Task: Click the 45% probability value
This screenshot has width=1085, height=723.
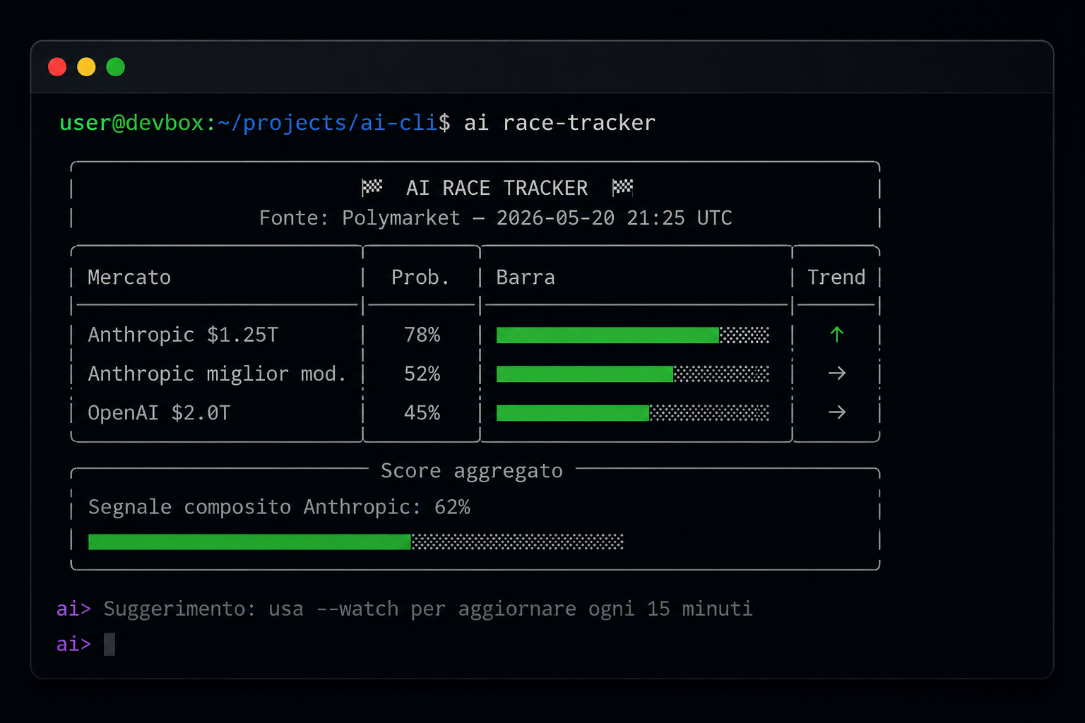Action: pyautogui.click(x=422, y=412)
